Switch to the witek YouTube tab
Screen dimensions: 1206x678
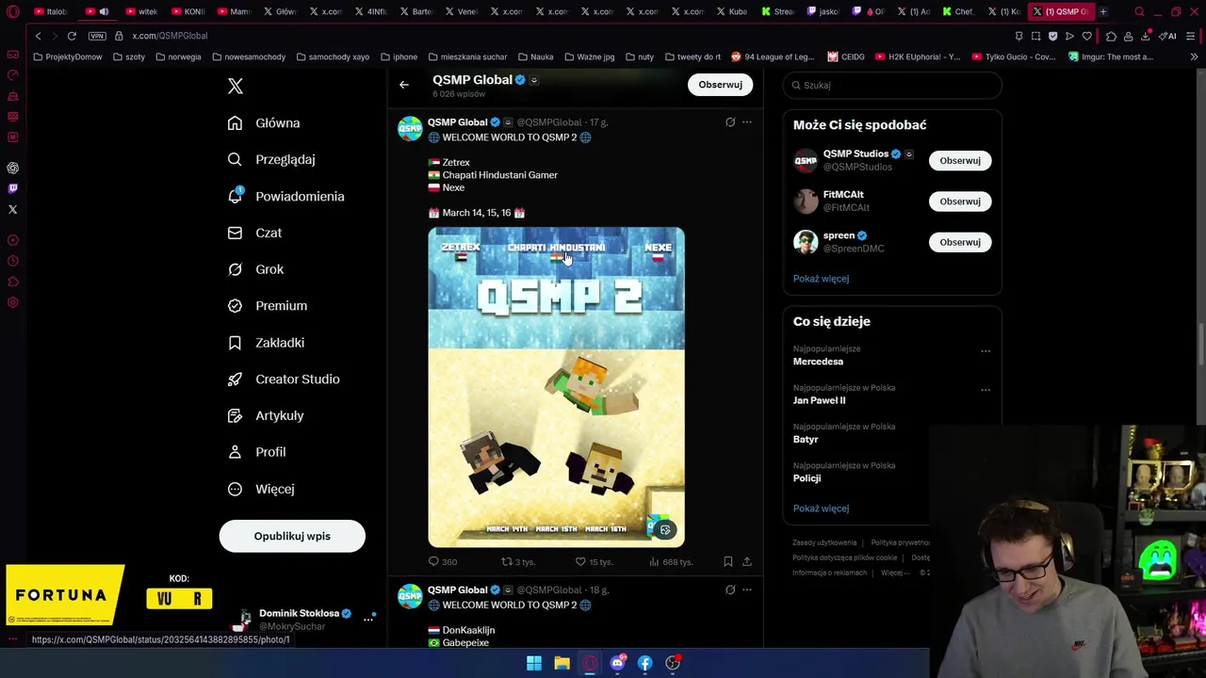141,11
